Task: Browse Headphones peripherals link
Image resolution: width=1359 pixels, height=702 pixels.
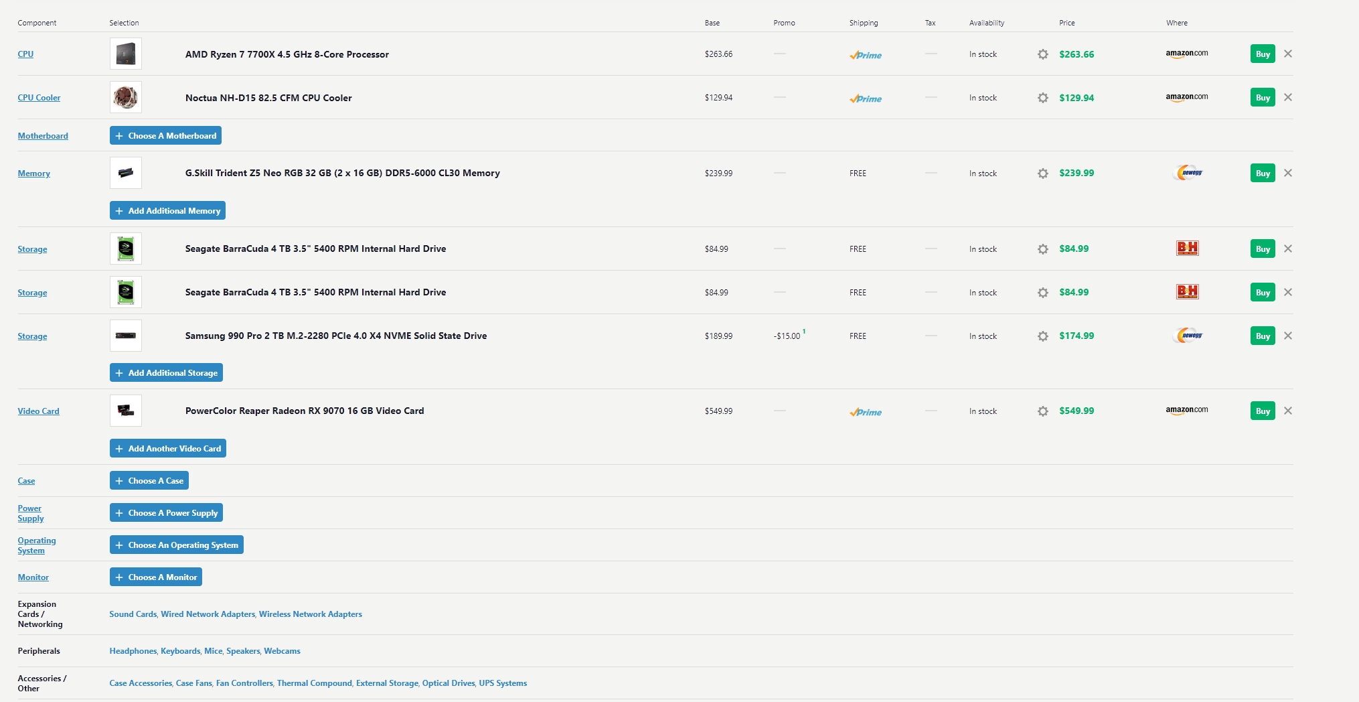Action: pos(133,651)
